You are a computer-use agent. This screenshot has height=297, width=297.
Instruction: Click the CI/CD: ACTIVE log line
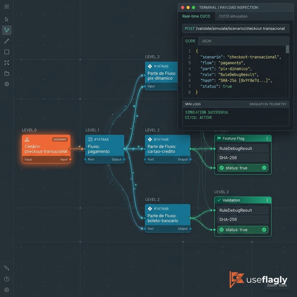(198, 118)
